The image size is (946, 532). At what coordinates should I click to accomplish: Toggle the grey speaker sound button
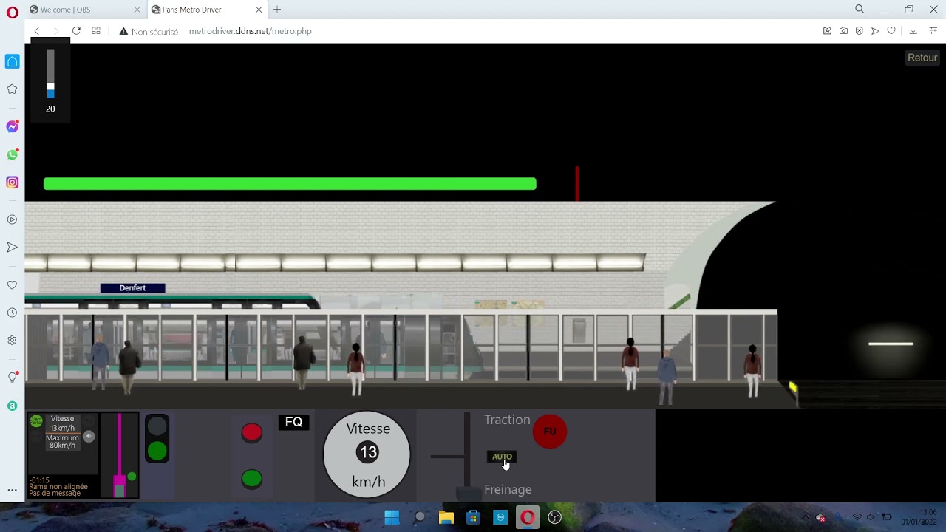pyautogui.click(x=89, y=437)
